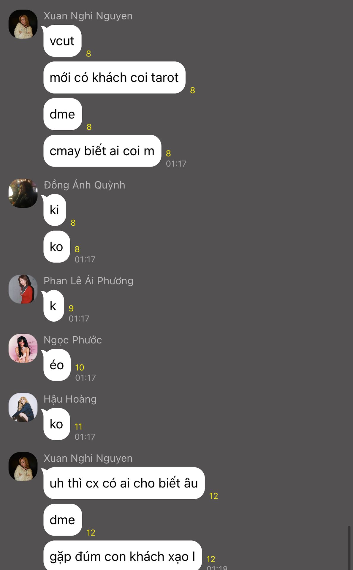353x570 pixels.
Task: Open Xuan Nghi Nguyen's avatar at top
Action: coord(23,24)
